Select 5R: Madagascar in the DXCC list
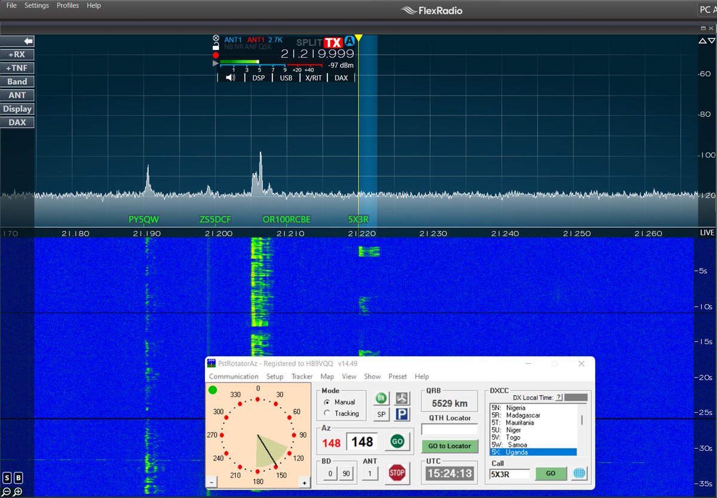This screenshot has height=498, width=717. pos(533,415)
